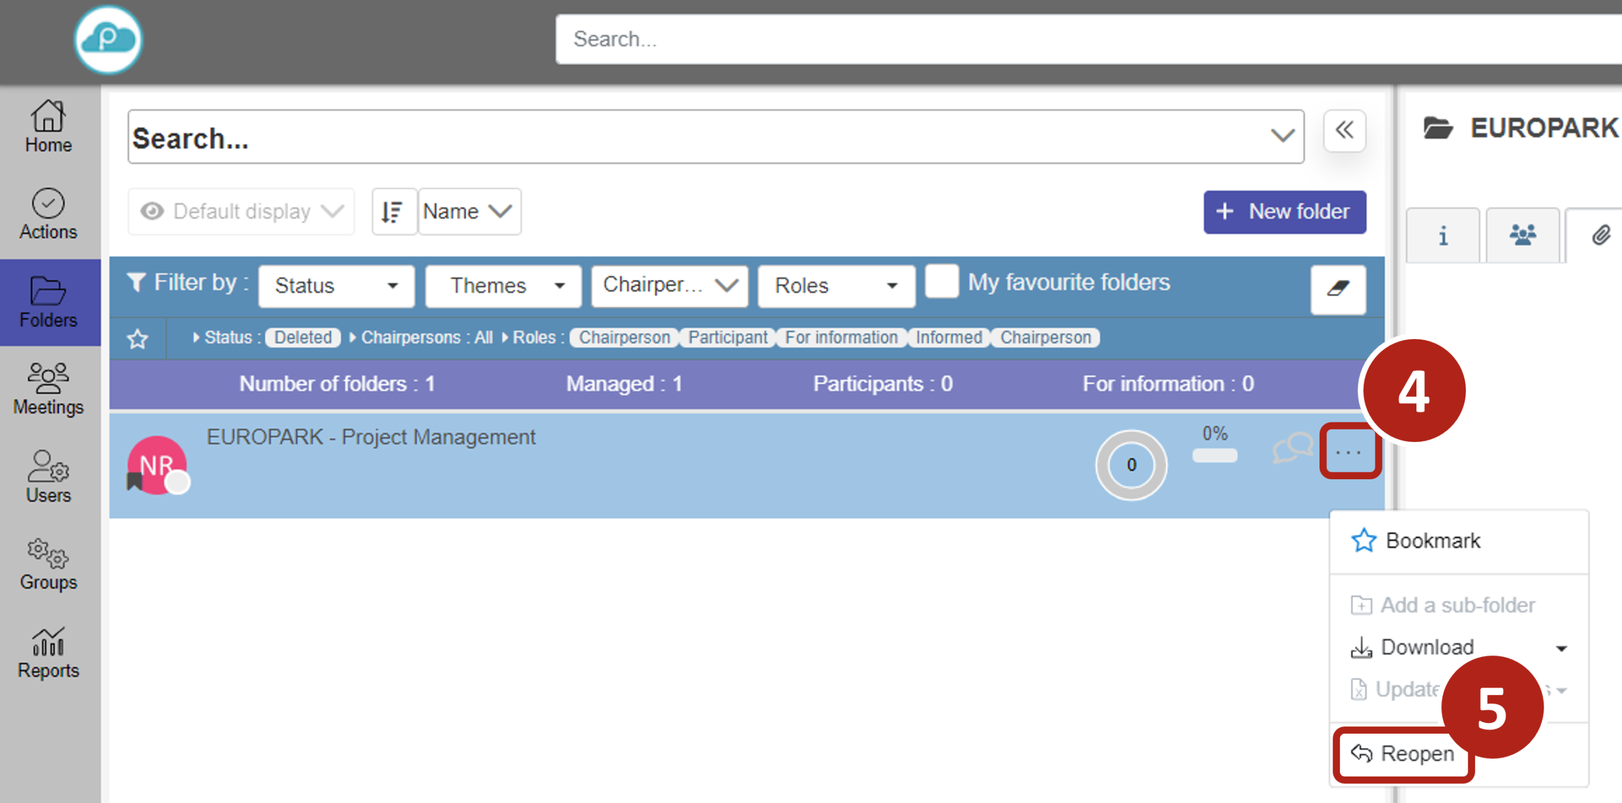Expand the Themes filter dropdown

tap(502, 286)
